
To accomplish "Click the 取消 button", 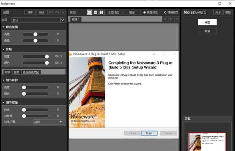I will pyautogui.click(x=207, y=31).
